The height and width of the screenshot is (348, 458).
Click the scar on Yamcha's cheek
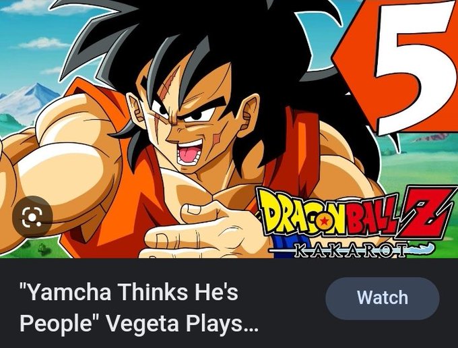(x=216, y=138)
